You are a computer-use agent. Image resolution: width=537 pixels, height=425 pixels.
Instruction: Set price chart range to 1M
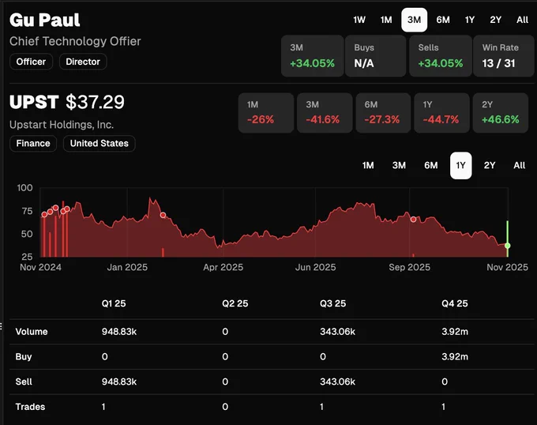368,165
